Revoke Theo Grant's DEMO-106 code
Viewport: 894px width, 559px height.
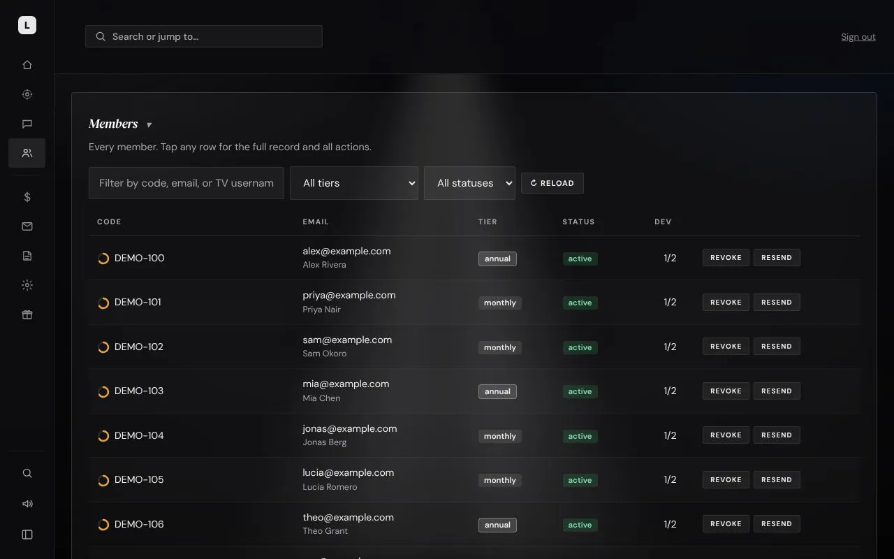point(726,524)
